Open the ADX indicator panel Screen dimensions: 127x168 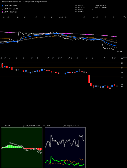(x=65, y=148)
